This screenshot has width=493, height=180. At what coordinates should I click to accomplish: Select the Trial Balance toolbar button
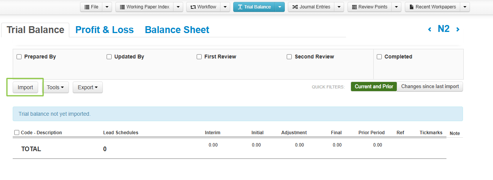coord(254,7)
